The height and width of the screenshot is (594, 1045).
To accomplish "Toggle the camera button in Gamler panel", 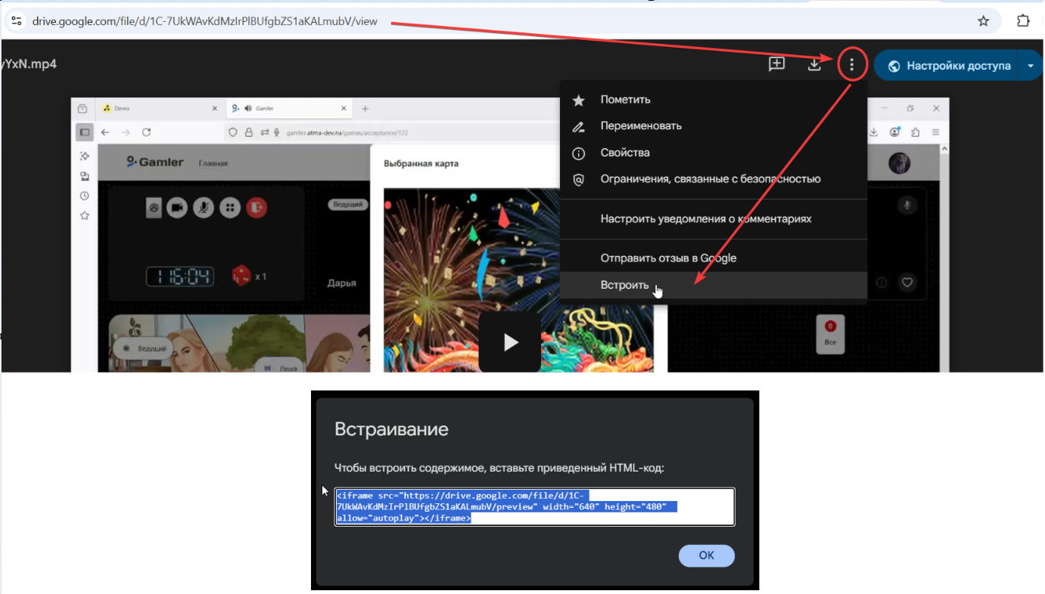I will point(177,207).
